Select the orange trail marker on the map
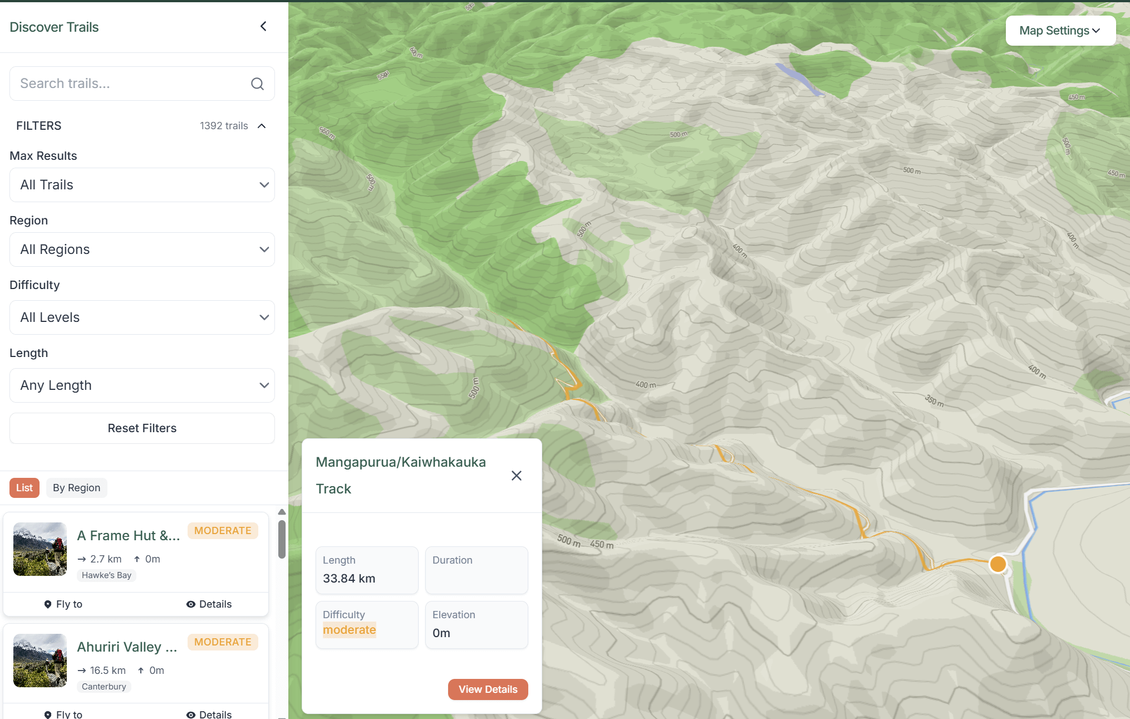 click(998, 564)
